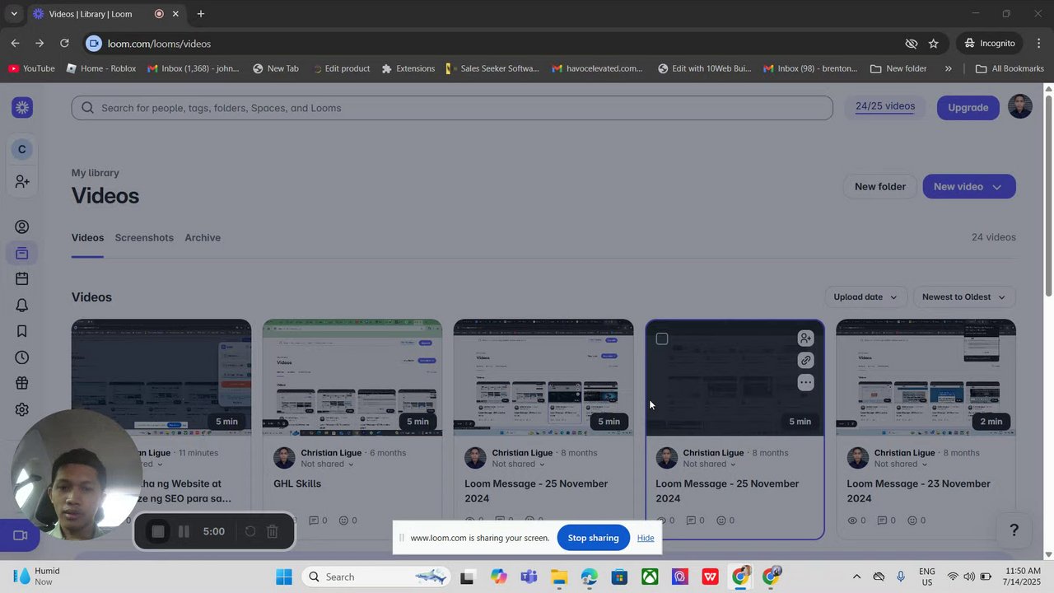Click the third-party cookies eye icon in address bar
This screenshot has width=1054, height=593.
911,44
